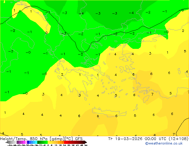Click the 'GFS' model label

point(79,139)
